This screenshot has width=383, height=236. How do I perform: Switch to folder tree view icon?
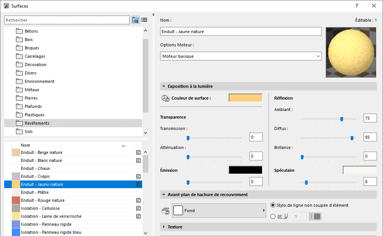(135, 20)
